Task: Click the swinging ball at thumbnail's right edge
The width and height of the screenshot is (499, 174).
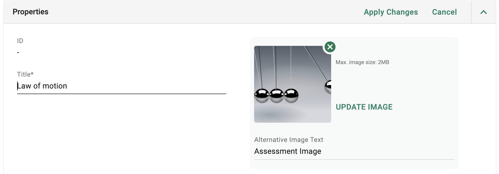Action: pyautogui.click(x=328, y=87)
